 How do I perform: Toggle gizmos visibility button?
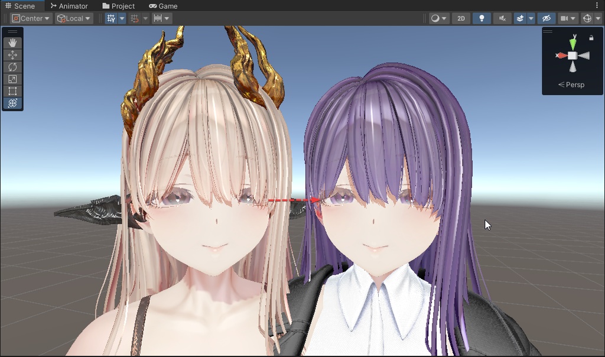(587, 18)
